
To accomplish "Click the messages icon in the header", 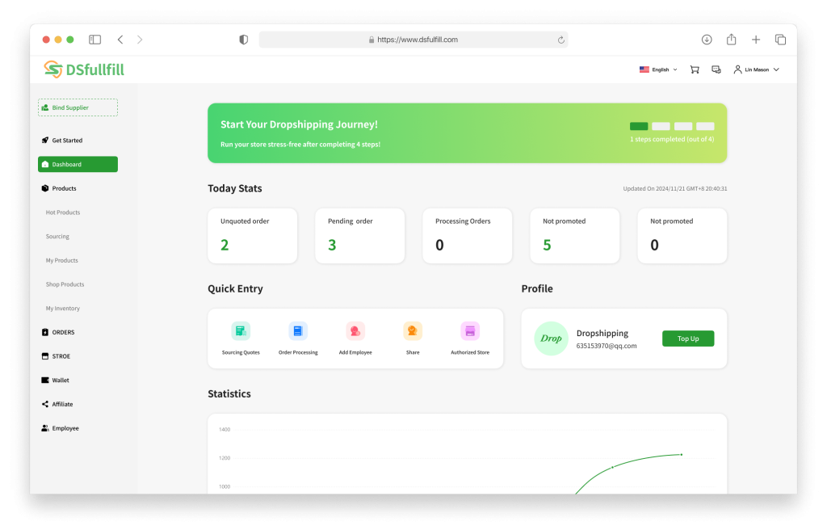I will coord(716,69).
